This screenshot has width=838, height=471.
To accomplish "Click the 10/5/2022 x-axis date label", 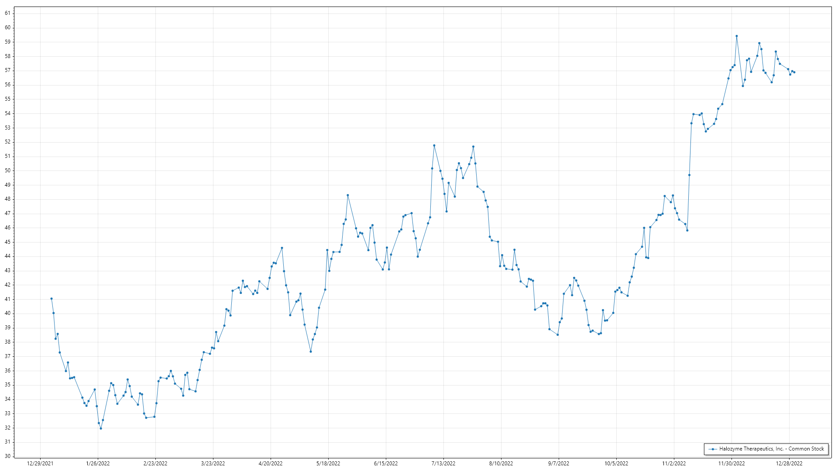I will (616, 464).
